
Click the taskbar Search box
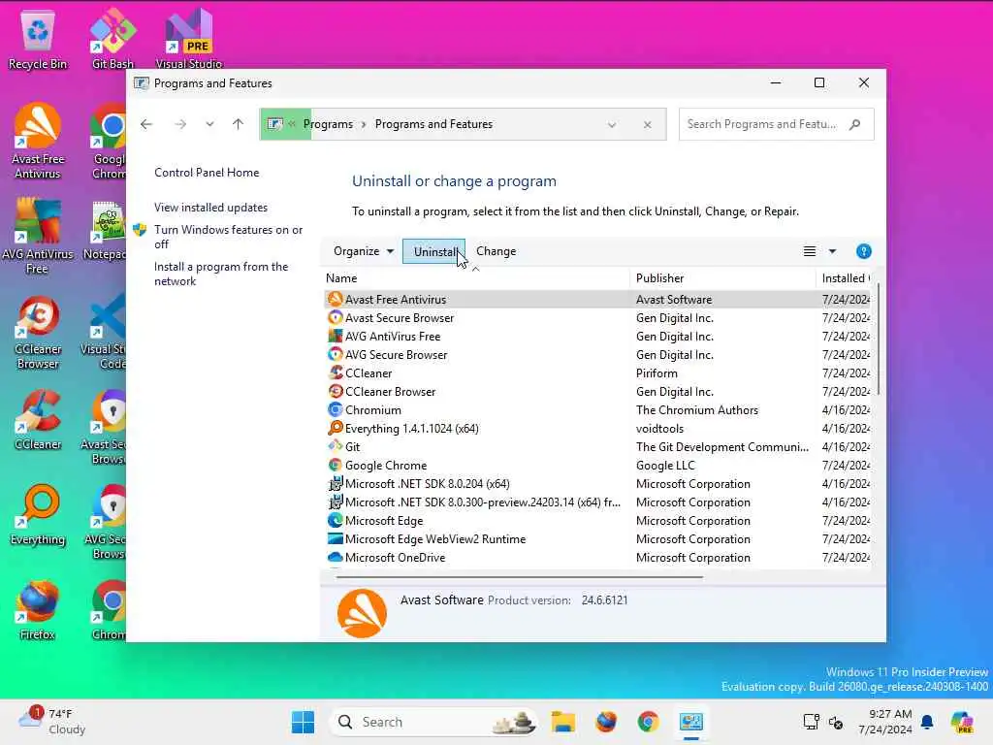pos(432,722)
